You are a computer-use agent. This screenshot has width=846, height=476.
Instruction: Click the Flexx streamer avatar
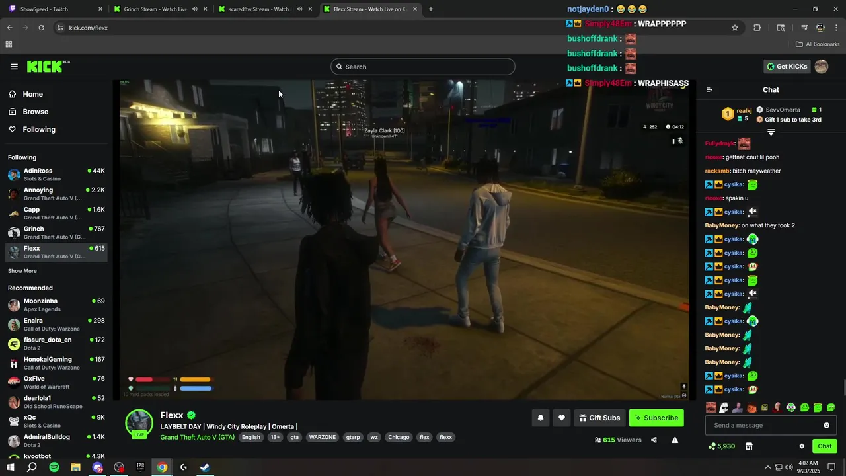click(139, 423)
